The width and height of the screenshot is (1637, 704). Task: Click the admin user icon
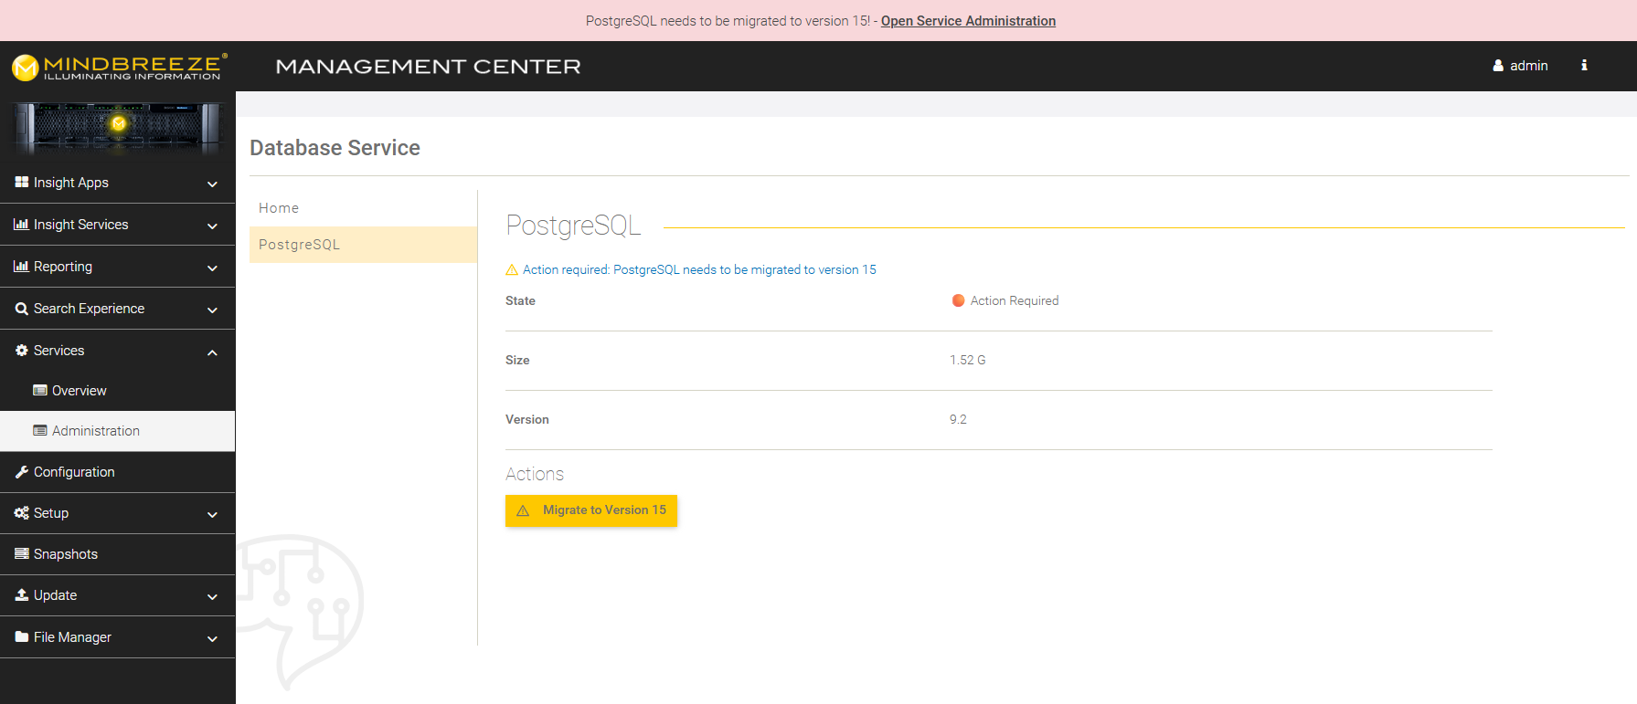(1498, 66)
